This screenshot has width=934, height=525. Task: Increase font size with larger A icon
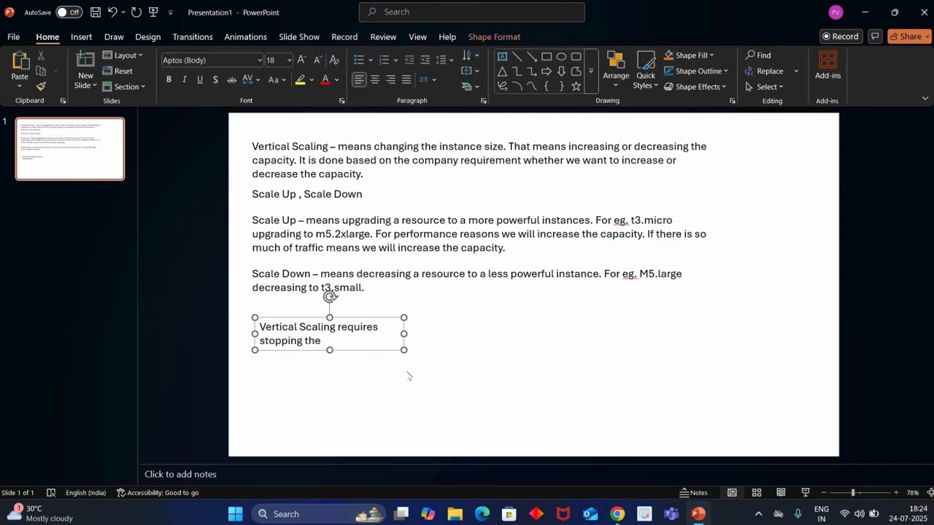click(x=301, y=60)
